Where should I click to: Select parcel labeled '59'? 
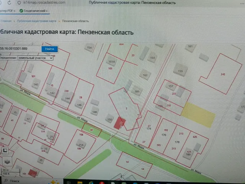coord(2,139)
